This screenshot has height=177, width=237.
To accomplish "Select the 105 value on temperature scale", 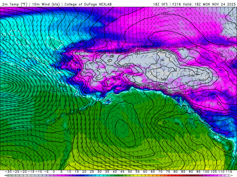I will [x=214, y=172].
